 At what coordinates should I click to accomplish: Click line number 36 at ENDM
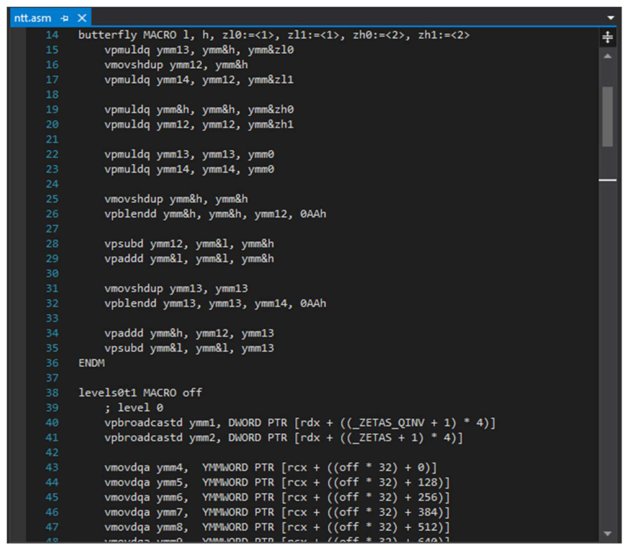(52, 363)
